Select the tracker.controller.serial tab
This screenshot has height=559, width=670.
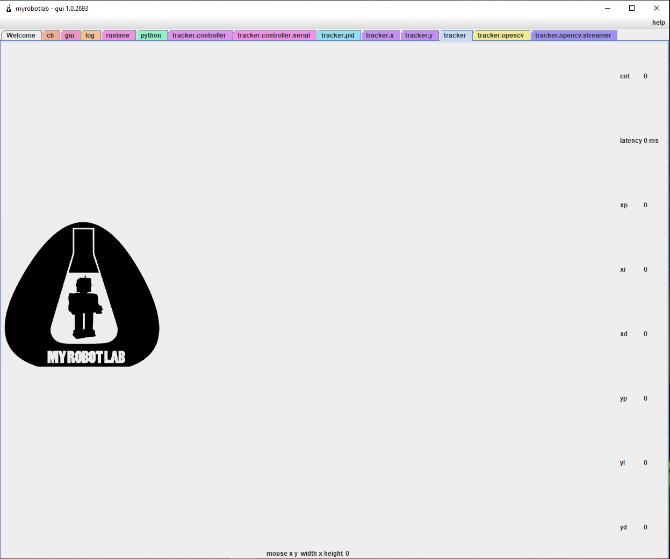pos(274,35)
